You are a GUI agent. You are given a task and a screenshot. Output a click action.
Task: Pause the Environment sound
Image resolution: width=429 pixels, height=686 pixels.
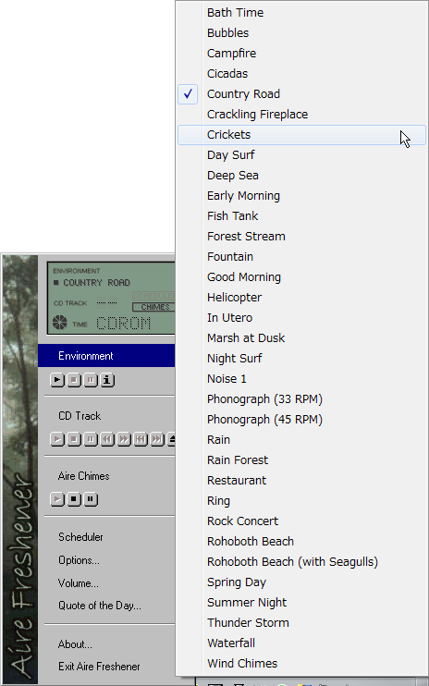click(91, 380)
